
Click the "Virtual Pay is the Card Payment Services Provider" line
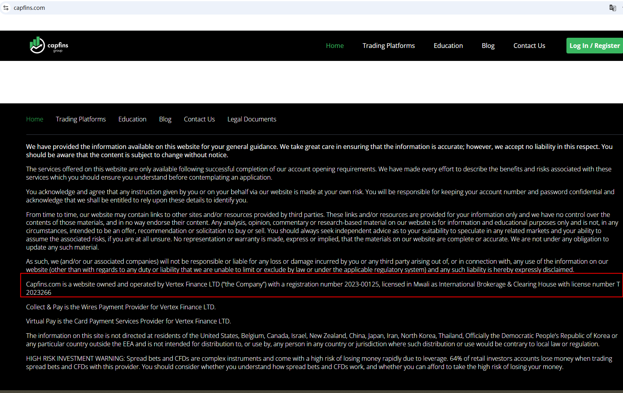[128, 321]
